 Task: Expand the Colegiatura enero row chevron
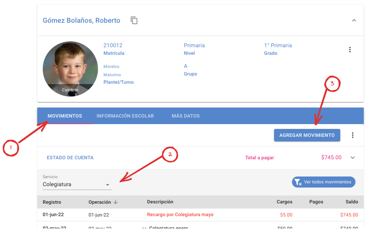coord(144,228)
